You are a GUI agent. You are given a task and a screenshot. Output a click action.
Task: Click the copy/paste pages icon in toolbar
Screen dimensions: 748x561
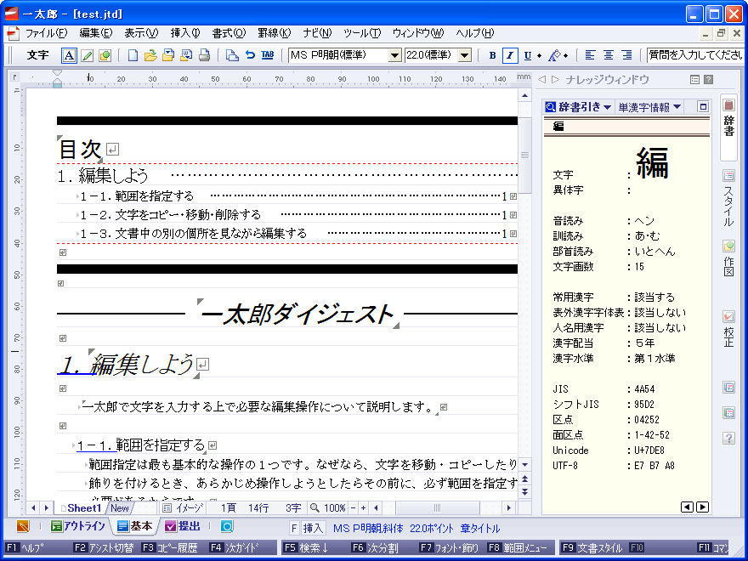pos(232,55)
